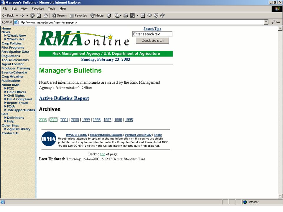This screenshot has width=283, height=212.
Task: Open Tools/Calculators sidebar link
Action: [15, 60]
